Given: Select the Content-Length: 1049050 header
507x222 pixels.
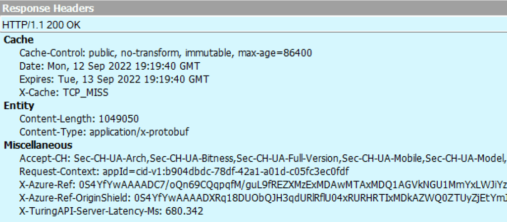Looking at the screenshot, I should coord(79,119).
